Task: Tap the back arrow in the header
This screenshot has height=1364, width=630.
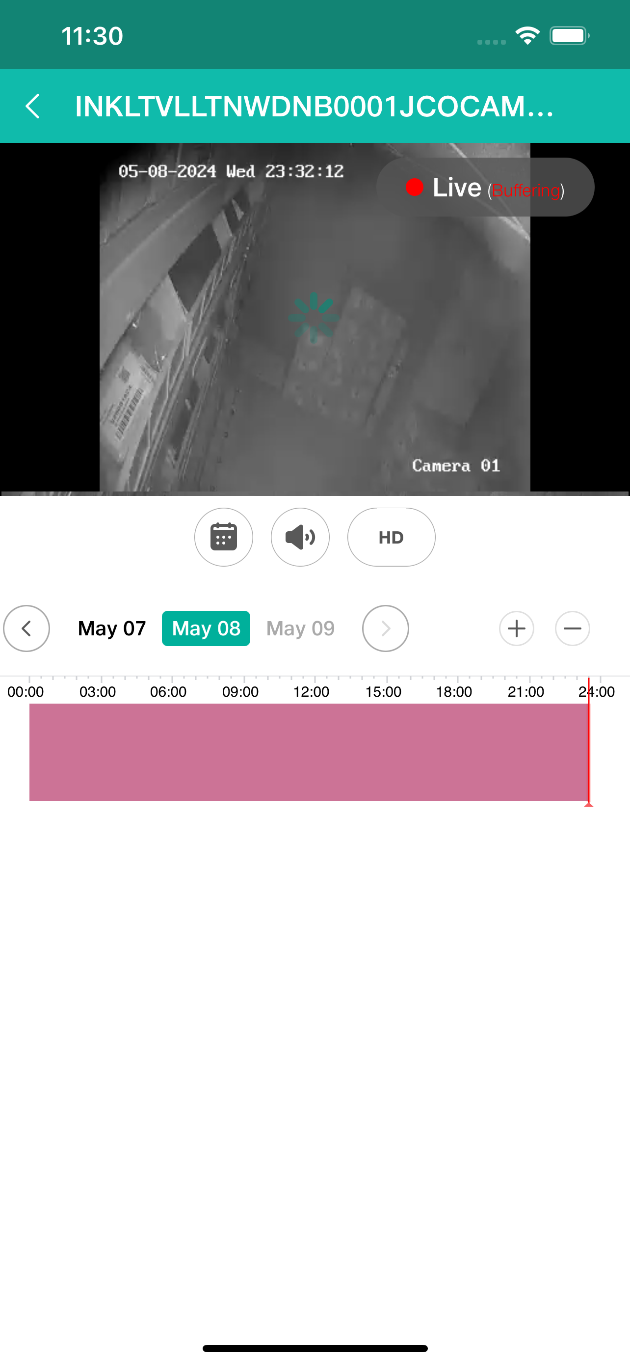Action: pyautogui.click(x=33, y=107)
